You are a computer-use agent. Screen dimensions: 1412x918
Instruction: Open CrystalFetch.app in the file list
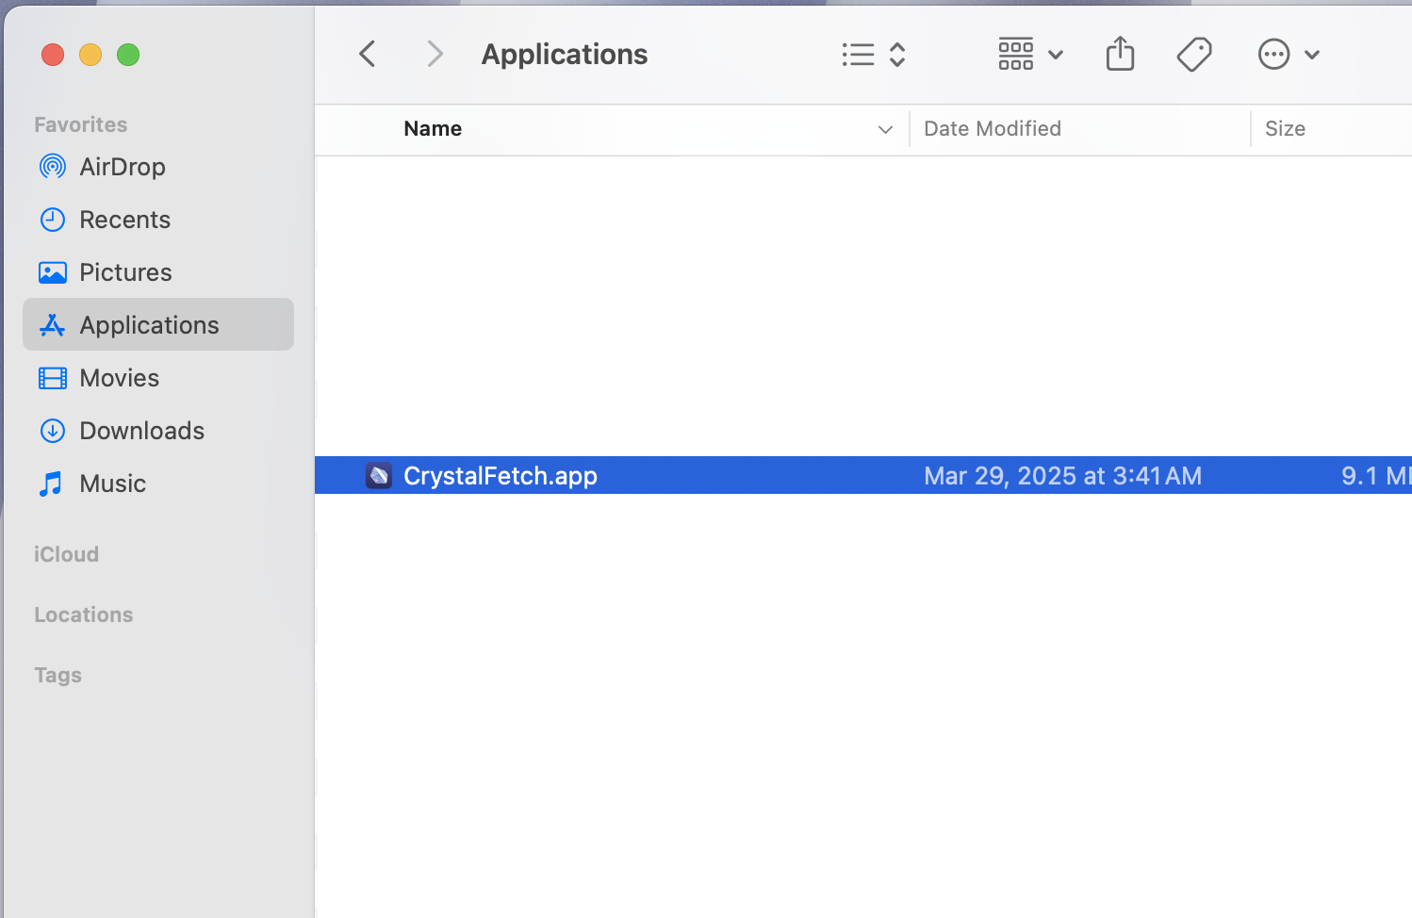coord(500,476)
